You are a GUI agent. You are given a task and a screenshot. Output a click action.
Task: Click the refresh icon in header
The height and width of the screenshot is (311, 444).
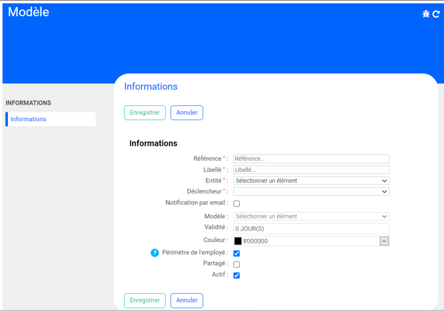tap(436, 14)
